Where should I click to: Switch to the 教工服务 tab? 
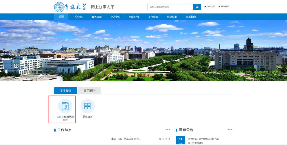(x=89, y=91)
